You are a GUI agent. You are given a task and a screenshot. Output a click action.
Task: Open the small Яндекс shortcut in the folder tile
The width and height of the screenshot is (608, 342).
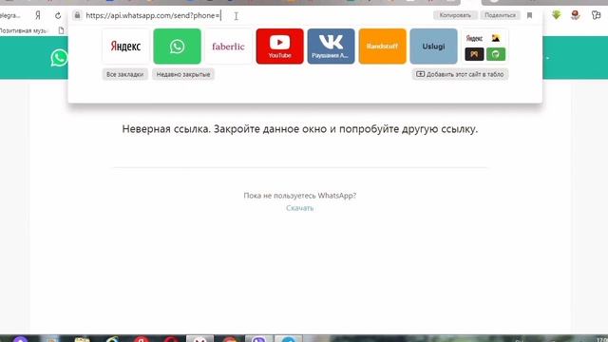(474, 38)
